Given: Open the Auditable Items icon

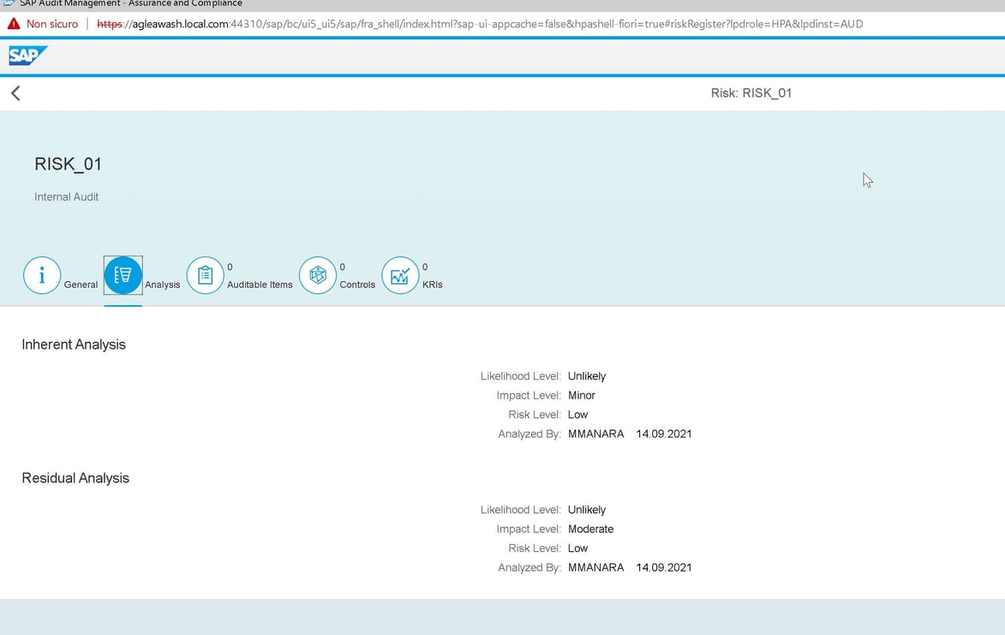Looking at the screenshot, I should click(x=205, y=275).
